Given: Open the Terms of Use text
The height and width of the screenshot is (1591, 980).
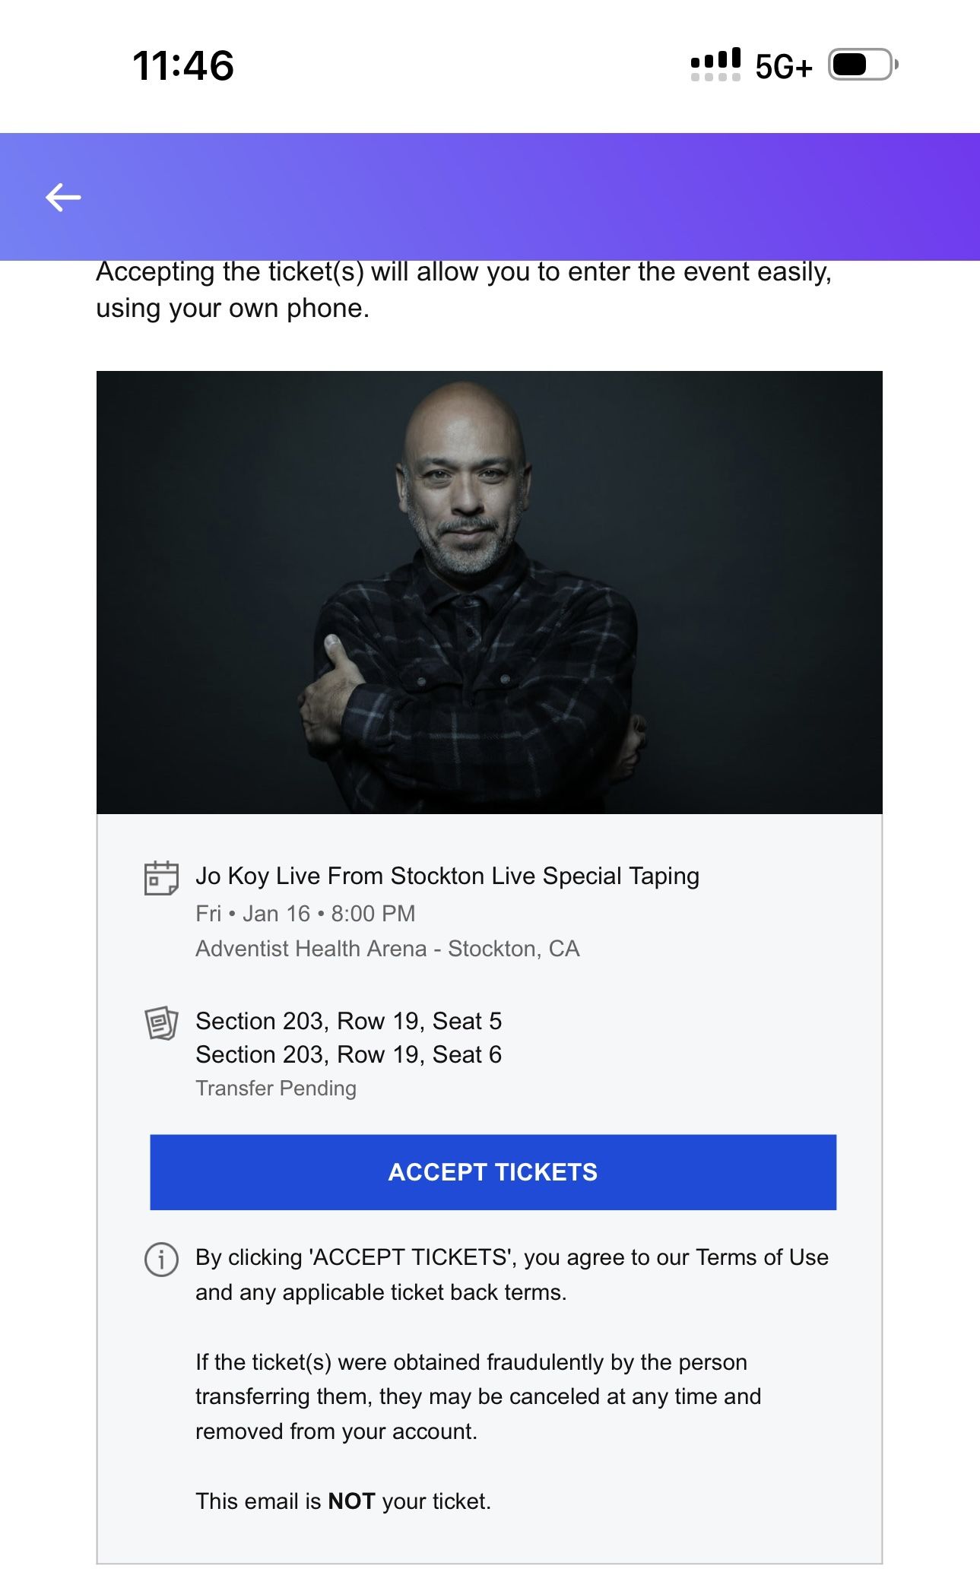Looking at the screenshot, I should click(x=762, y=1257).
